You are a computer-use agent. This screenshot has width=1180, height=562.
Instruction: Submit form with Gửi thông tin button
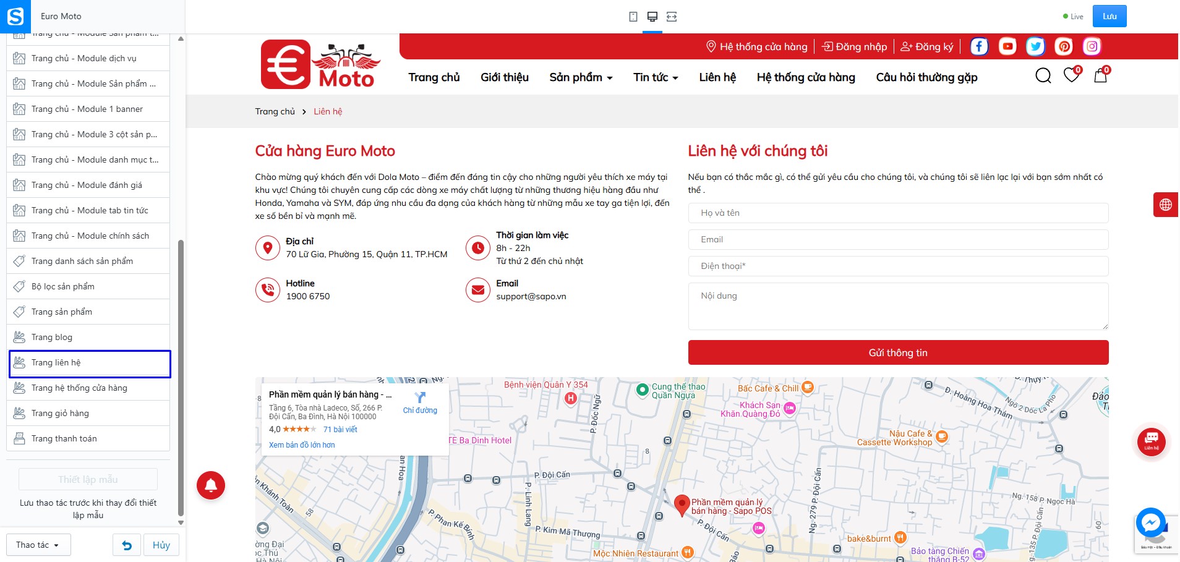coord(898,352)
